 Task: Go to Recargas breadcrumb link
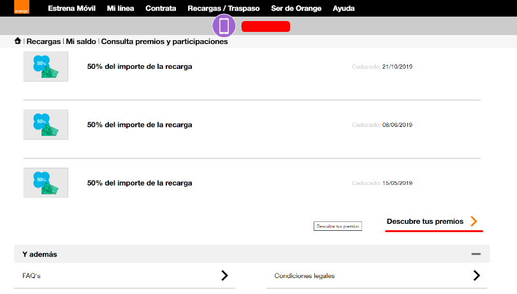[x=43, y=41]
